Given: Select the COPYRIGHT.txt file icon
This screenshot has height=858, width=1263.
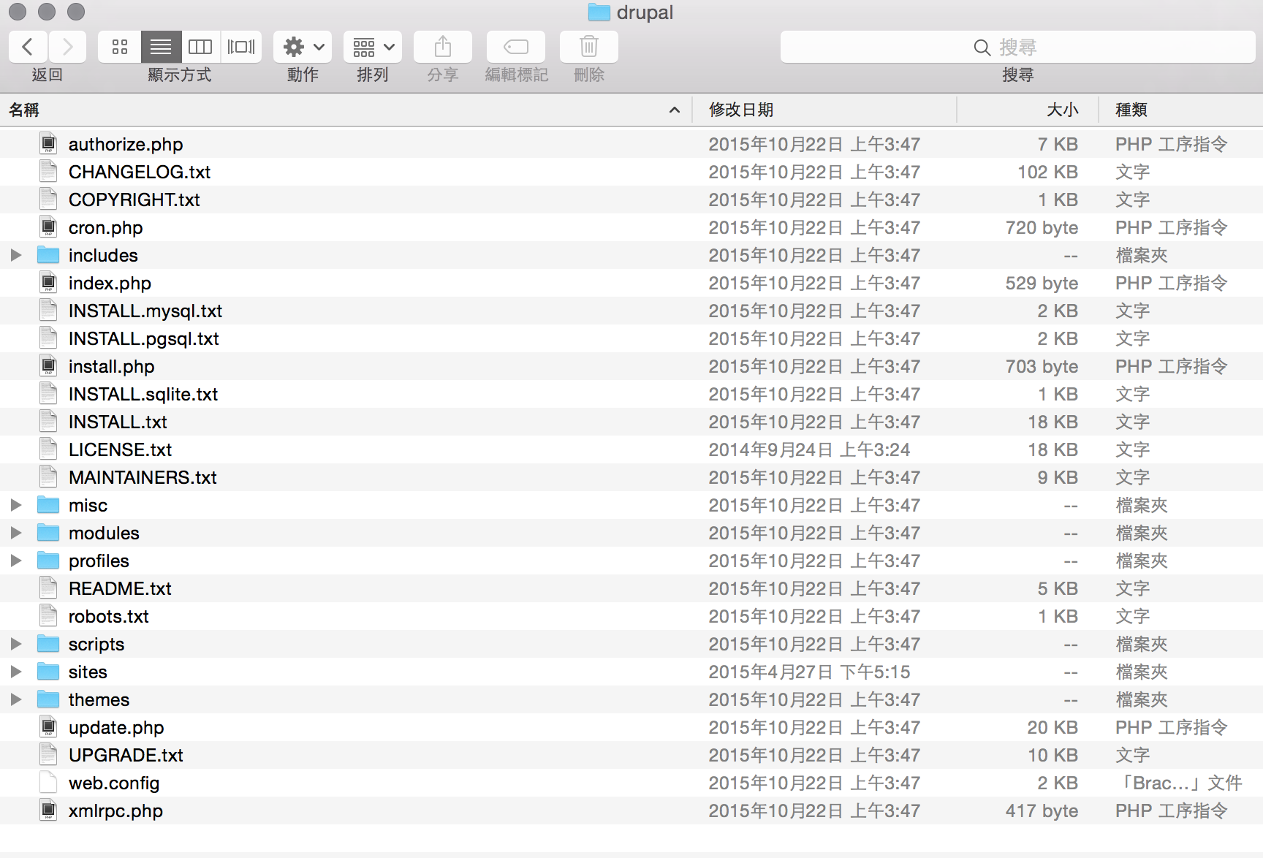Looking at the screenshot, I should (x=48, y=200).
